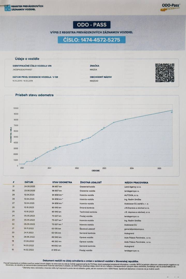This screenshot has width=186, height=279.
Task: Click the QR code in the vehicle details box
Action: (165, 73)
